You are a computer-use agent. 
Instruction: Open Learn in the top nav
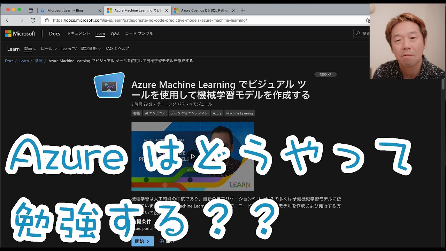(x=100, y=34)
